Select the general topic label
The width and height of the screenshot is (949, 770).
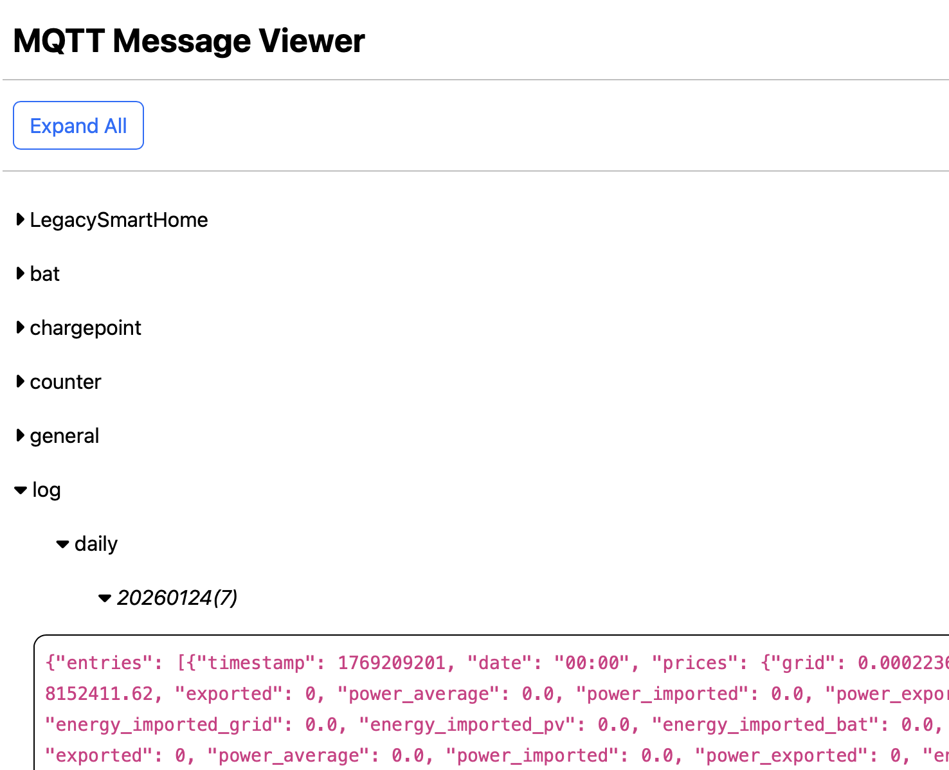pos(64,435)
